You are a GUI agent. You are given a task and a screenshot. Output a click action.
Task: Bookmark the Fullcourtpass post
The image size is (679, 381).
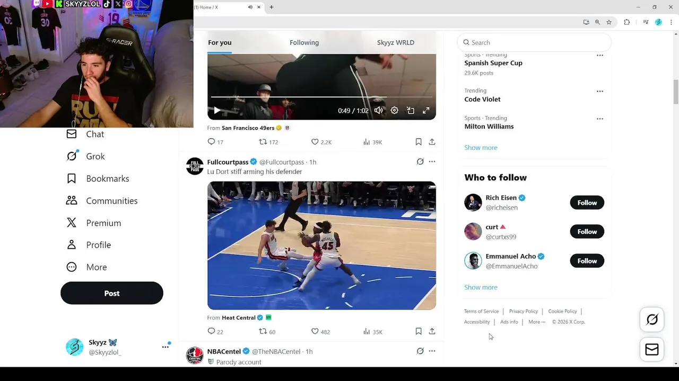point(419,332)
